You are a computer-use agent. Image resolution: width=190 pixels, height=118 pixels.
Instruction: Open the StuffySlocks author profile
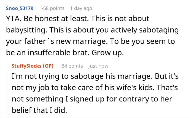[x=27, y=66]
